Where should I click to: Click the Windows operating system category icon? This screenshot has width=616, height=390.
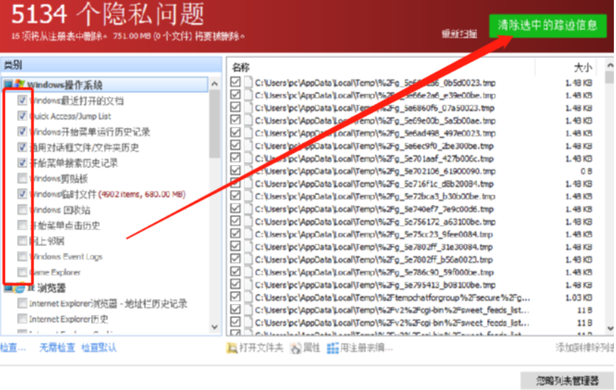(x=20, y=85)
